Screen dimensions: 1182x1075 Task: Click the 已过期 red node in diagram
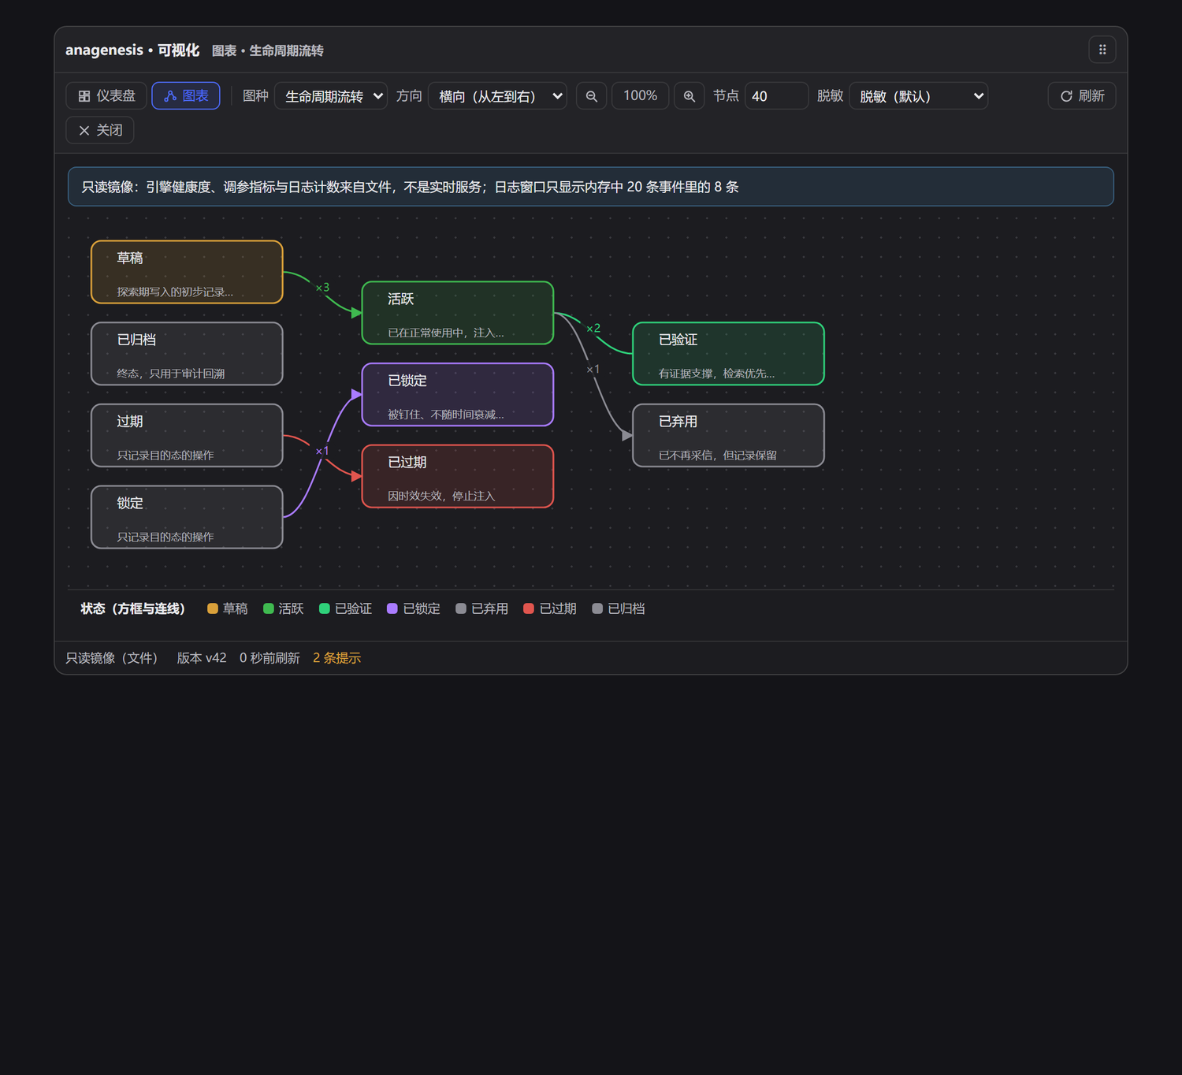pyautogui.click(x=458, y=477)
